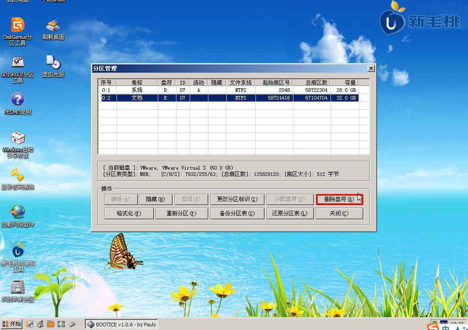This screenshot has height=330, width=468.
Task: Click the 卷标 column header
Action: (x=137, y=83)
